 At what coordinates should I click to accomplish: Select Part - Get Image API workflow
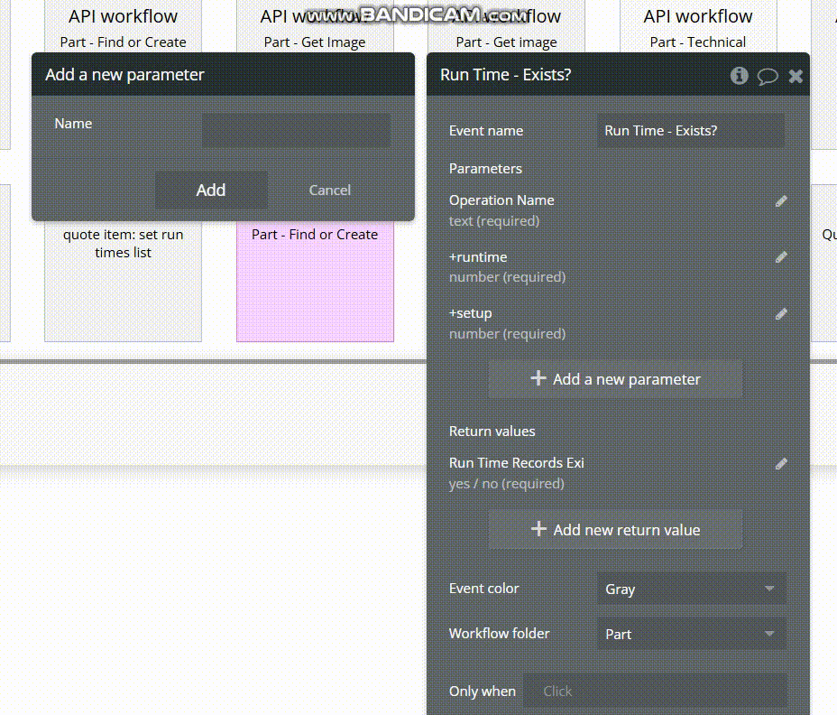(x=315, y=27)
